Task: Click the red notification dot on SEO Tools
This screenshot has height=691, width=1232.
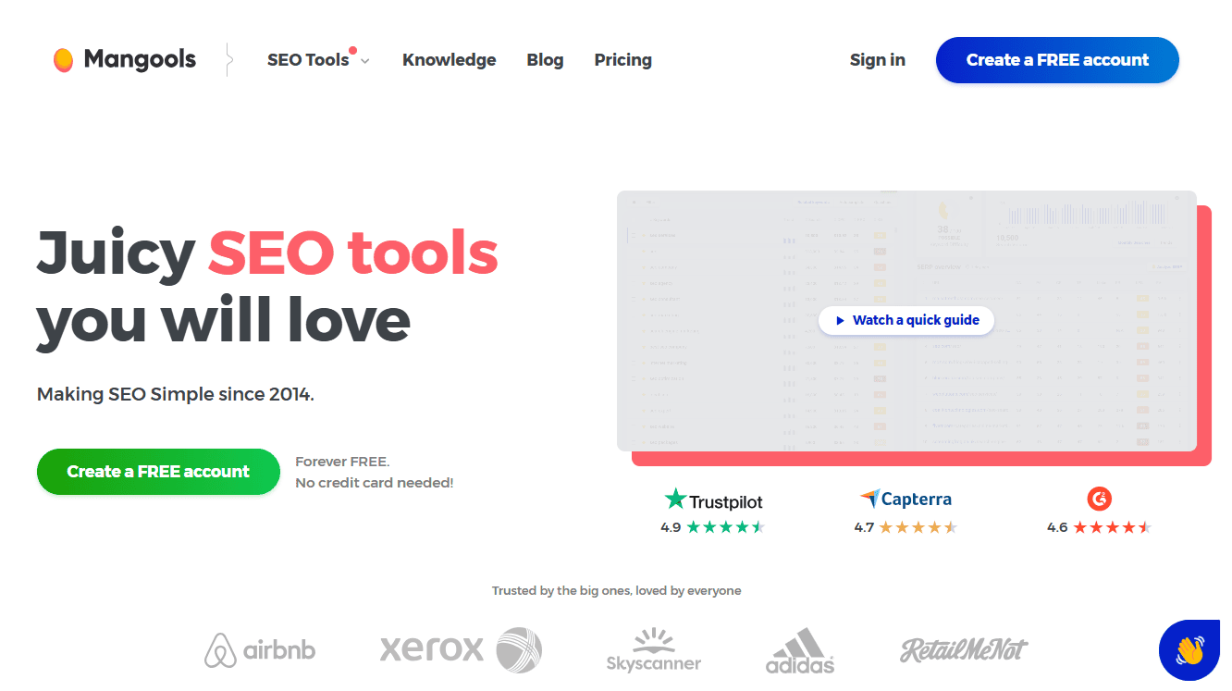Action: pyautogui.click(x=353, y=51)
